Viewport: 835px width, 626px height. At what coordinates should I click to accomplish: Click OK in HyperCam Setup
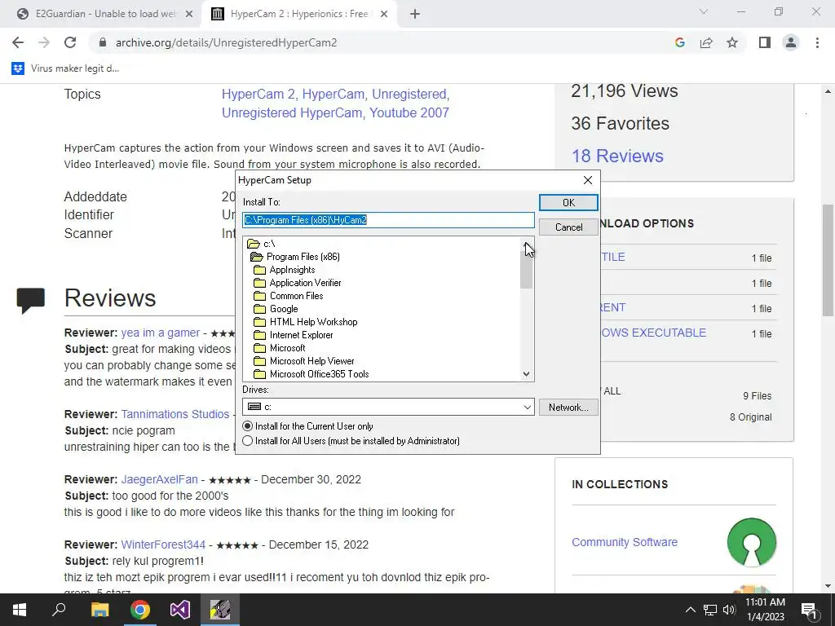click(568, 203)
